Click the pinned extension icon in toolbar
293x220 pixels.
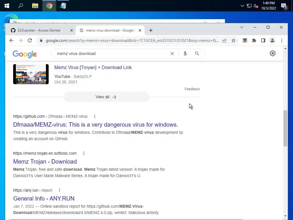[245, 40]
